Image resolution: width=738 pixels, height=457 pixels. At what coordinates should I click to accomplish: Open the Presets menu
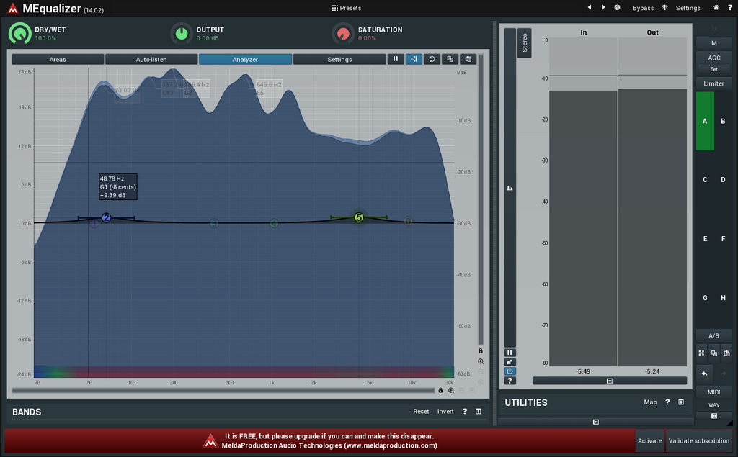(347, 8)
